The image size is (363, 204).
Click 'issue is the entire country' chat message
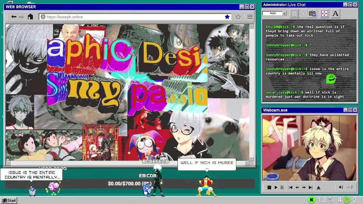click(x=307, y=71)
